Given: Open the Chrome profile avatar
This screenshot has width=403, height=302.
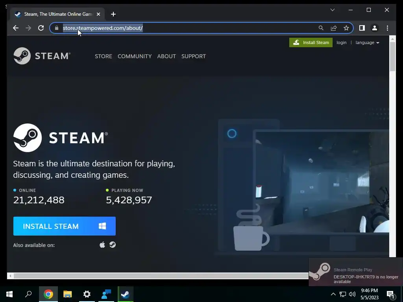Looking at the screenshot, I should point(375,28).
